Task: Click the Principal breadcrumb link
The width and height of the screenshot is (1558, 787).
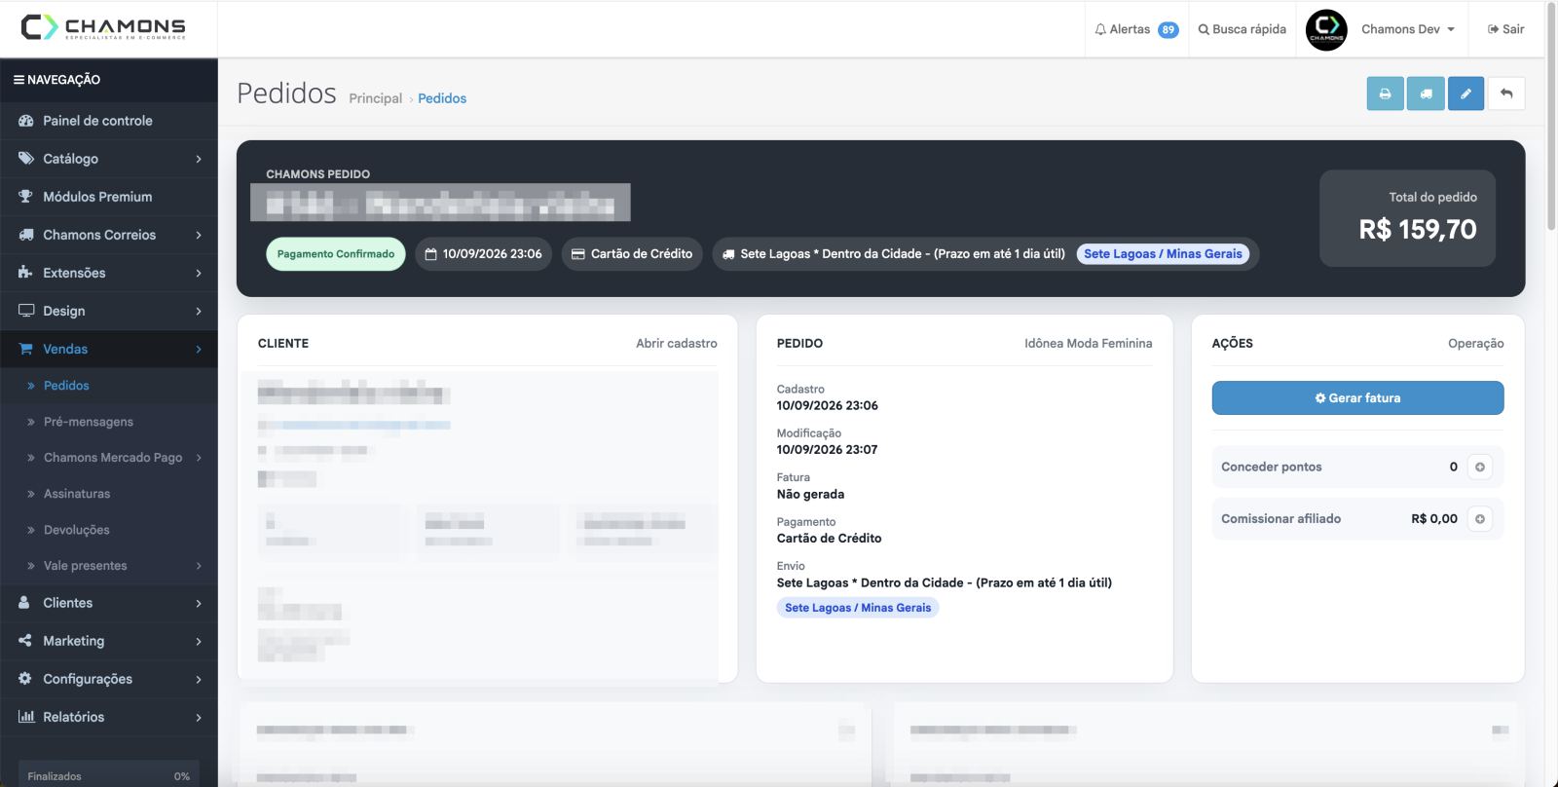Action: pos(375,98)
